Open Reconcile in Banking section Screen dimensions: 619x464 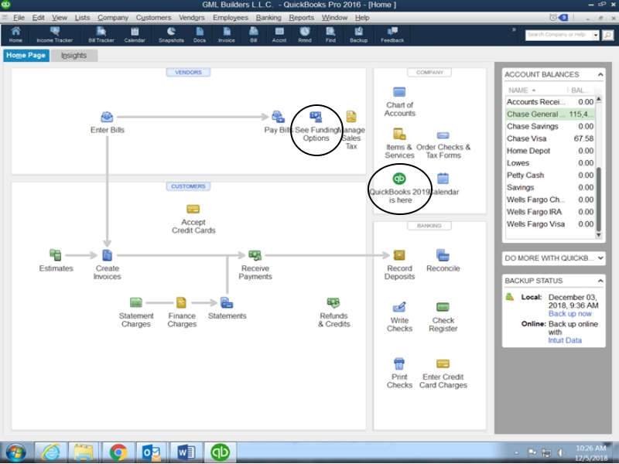pos(443,261)
